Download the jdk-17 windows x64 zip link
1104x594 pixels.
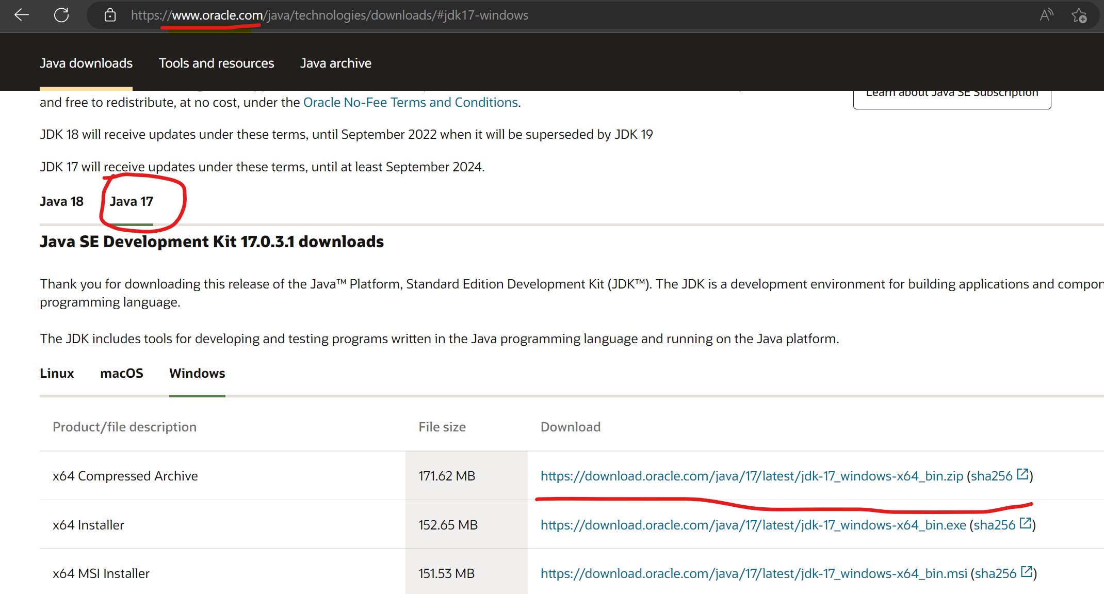[x=752, y=476]
